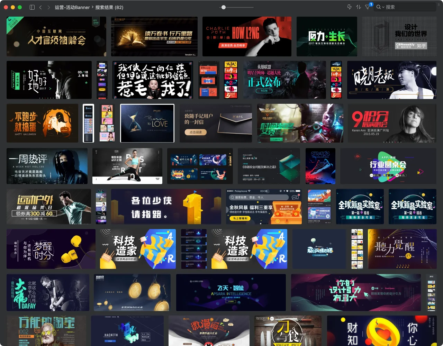Open the sort order arrows icon
The width and height of the screenshot is (443, 346).
[359, 7]
